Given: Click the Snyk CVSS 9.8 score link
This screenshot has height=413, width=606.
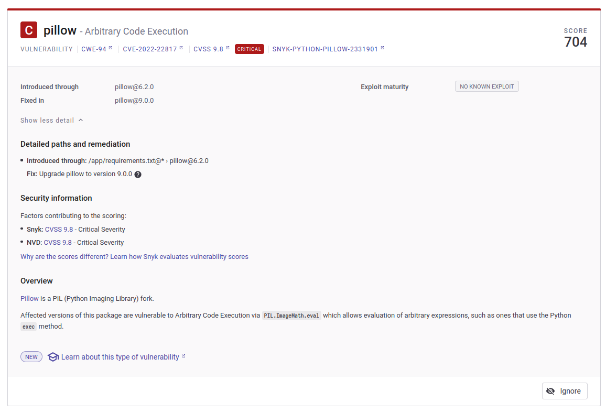Looking at the screenshot, I should click(x=59, y=229).
